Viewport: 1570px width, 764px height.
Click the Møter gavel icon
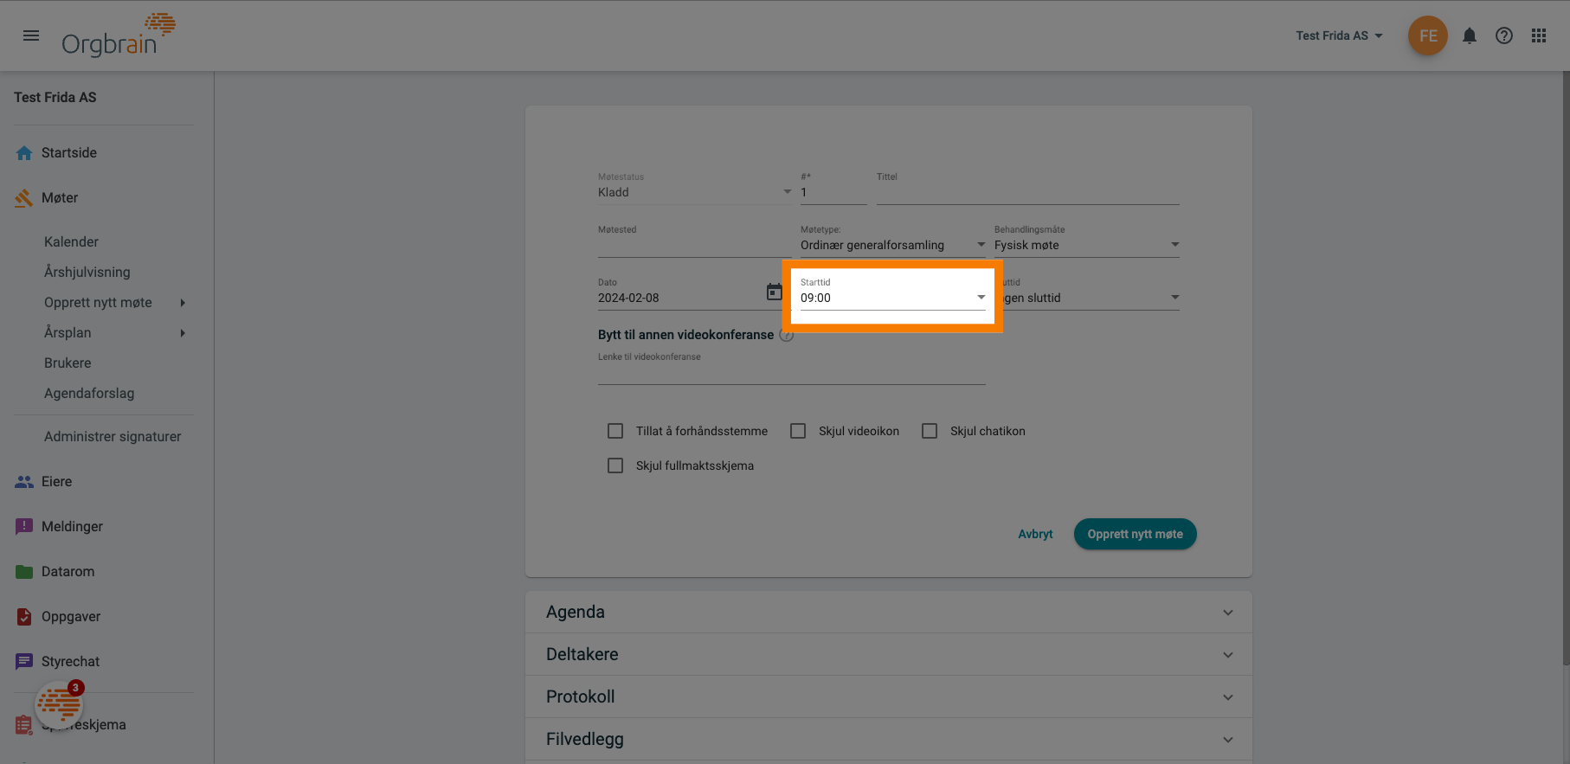pyautogui.click(x=24, y=198)
